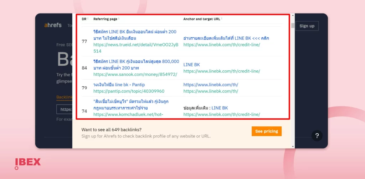This screenshot has width=365, height=179.
Task: Click the info icon beside the Anchor and target URL header
Action: [222, 18]
